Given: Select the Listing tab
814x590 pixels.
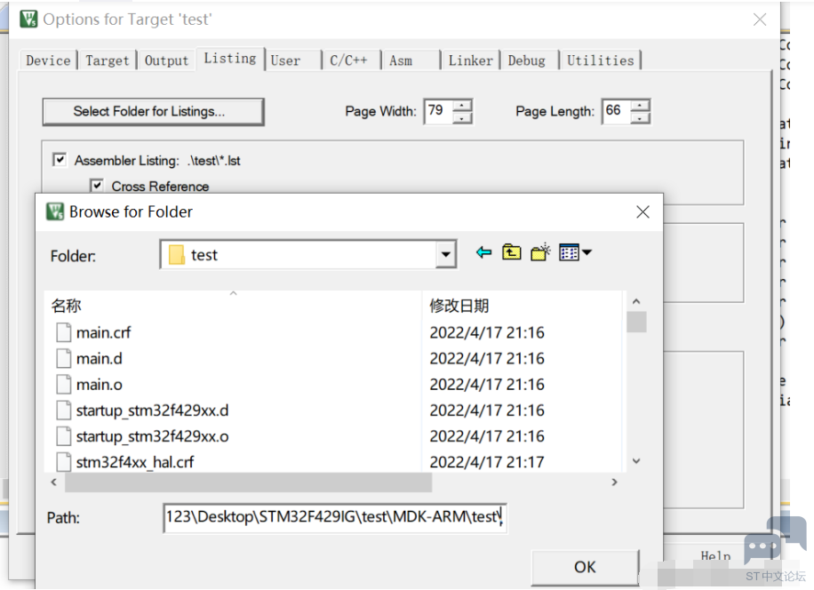Looking at the screenshot, I should 230,59.
